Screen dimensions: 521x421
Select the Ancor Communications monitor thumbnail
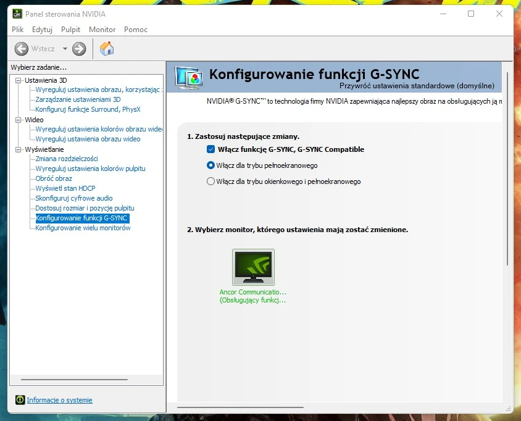coord(253,267)
